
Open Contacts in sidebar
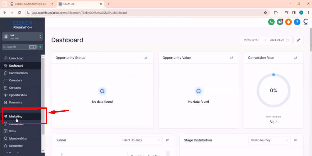tap(21, 88)
